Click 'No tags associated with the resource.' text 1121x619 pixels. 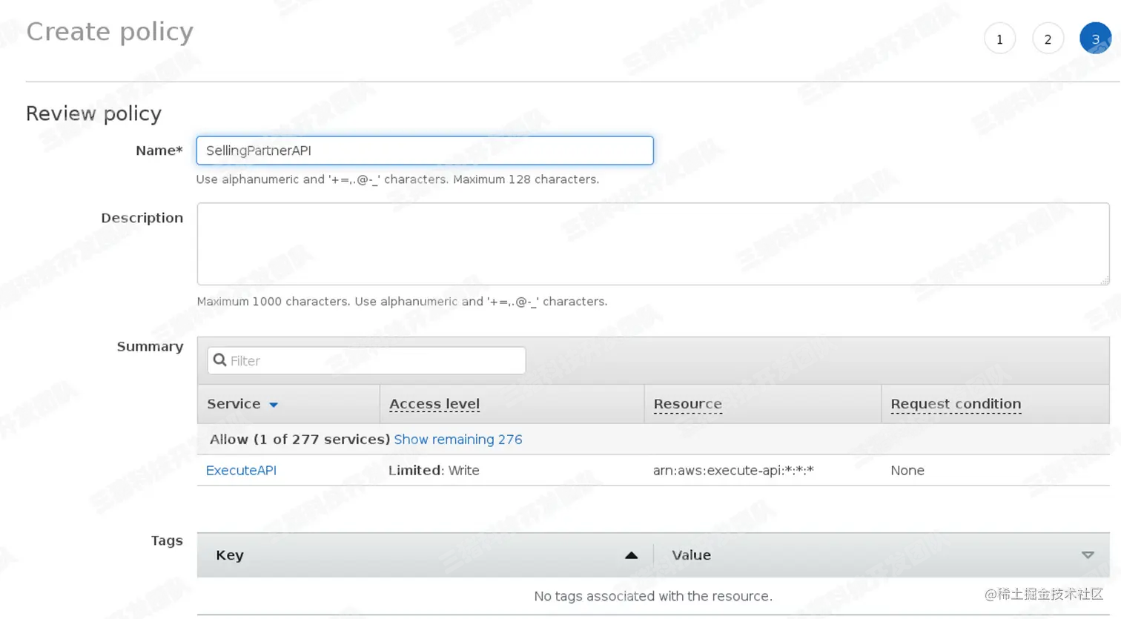tap(653, 596)
